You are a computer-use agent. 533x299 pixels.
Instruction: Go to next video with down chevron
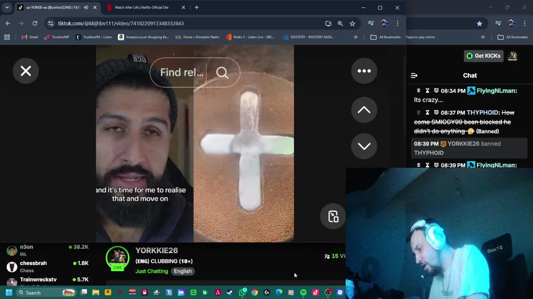(364, 146)
